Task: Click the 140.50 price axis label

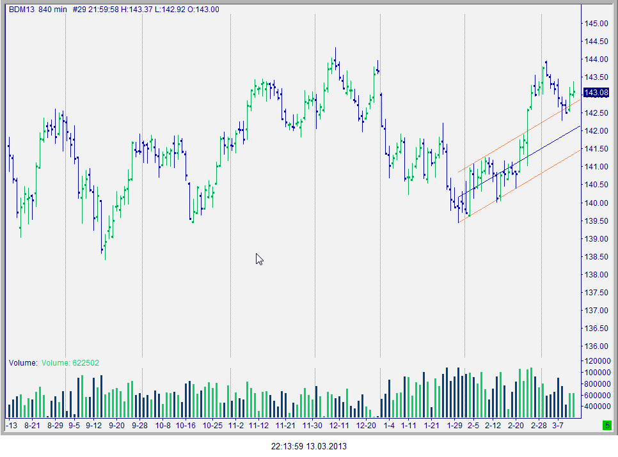Action: coord(596,185)
